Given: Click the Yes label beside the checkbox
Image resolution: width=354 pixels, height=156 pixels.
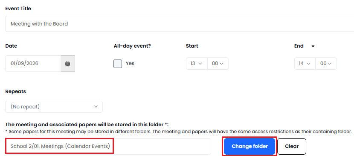Looking at the screenshot, I should click(x=130, y=63).
